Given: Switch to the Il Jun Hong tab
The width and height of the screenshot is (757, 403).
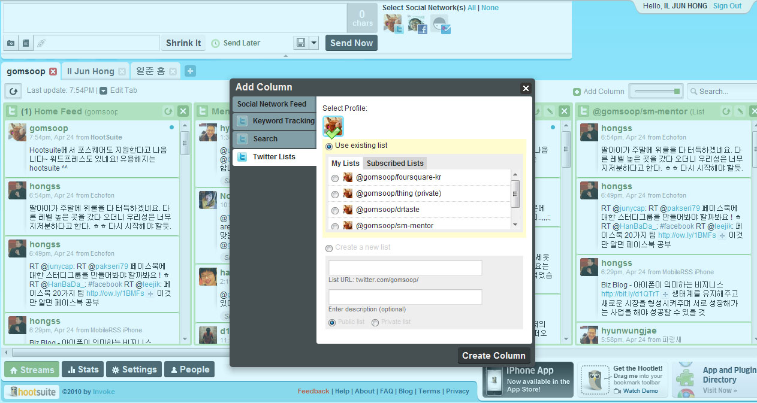Looking at the screenshot, I should 91,71.
